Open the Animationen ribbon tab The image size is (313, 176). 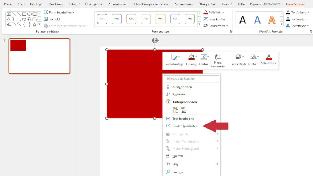tap(118, 4)
